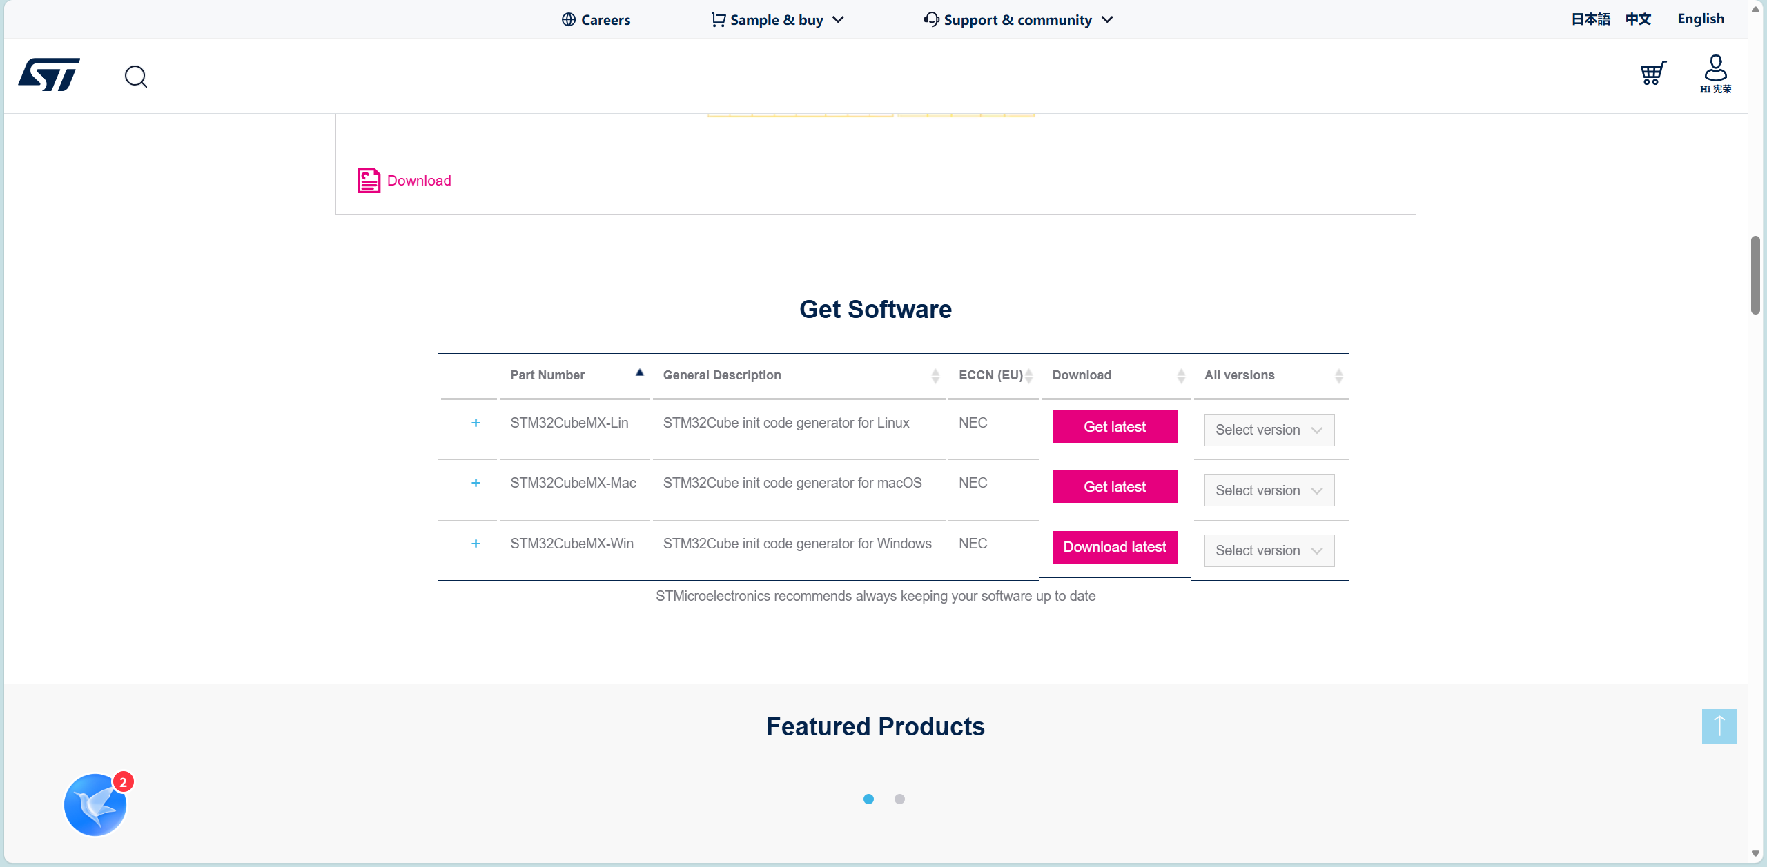The image size is (1767, 867).
Task: Download latest STM32CubeMX for Windows
Action: tap(1115, 547)
